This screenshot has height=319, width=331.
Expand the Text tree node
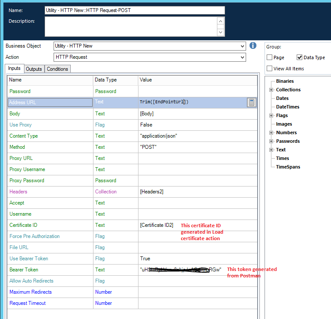coord(271,150)
